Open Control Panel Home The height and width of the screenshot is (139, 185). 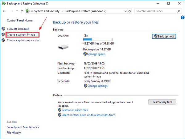[x=20, y=21]
